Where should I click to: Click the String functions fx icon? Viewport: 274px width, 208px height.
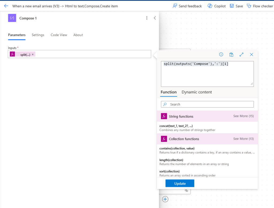164,116
